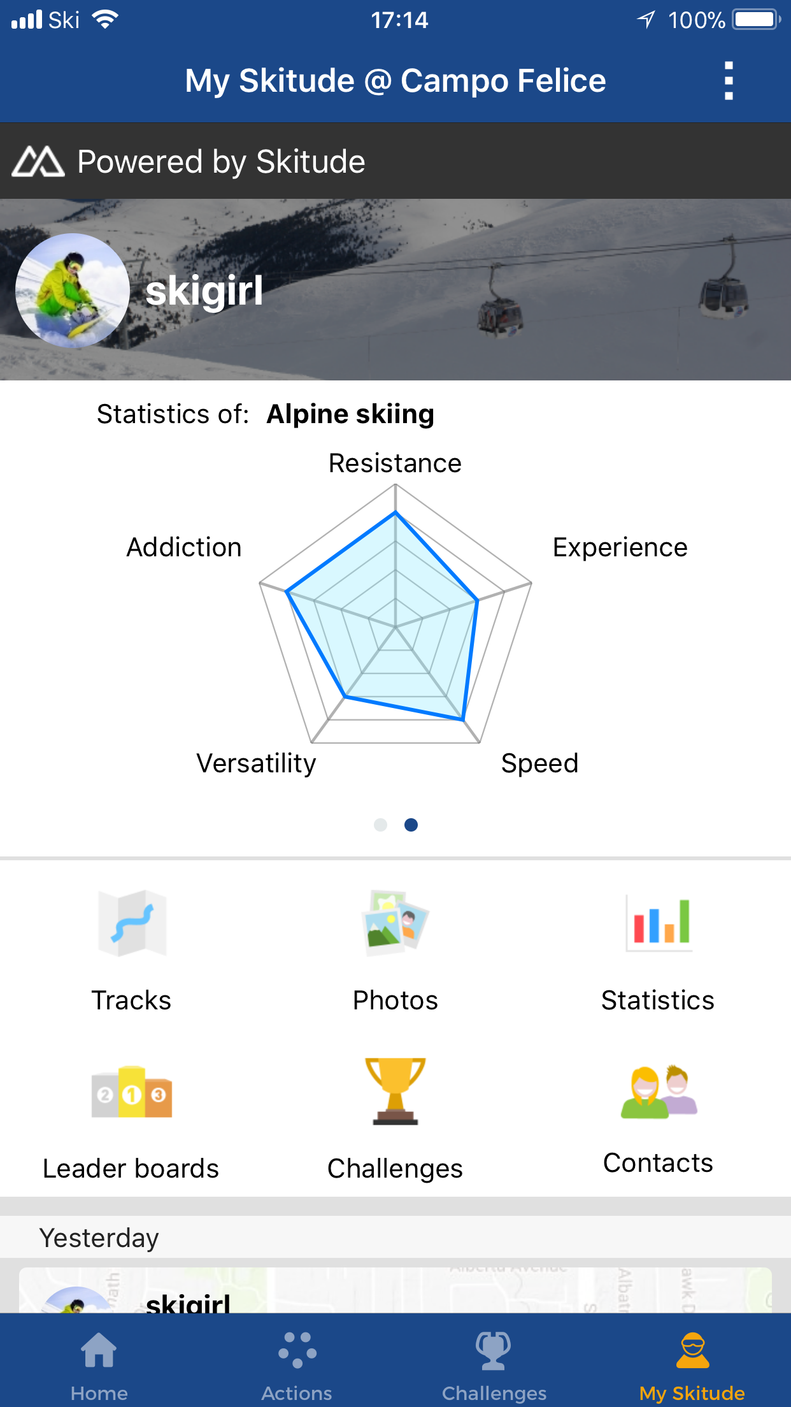Viewport: 791px width, 1407px height.
Task: Open yesterday's skigirl activity card
Action: [x=395, y=1291]
